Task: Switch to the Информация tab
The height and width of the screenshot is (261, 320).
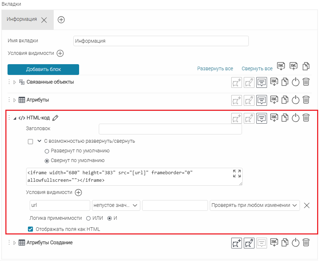Action: (21, 19)
